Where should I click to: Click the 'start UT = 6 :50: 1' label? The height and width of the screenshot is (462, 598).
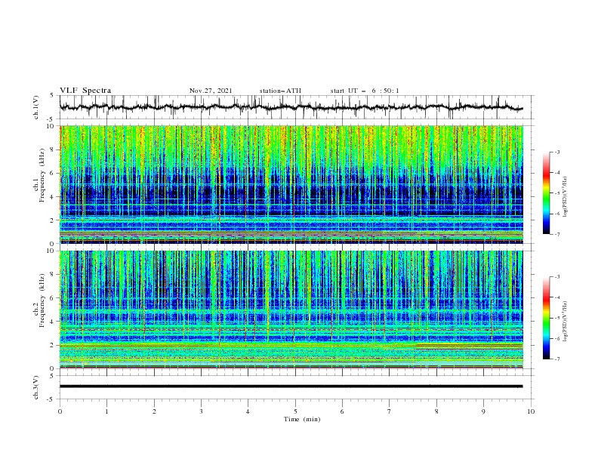pos(365,91)
